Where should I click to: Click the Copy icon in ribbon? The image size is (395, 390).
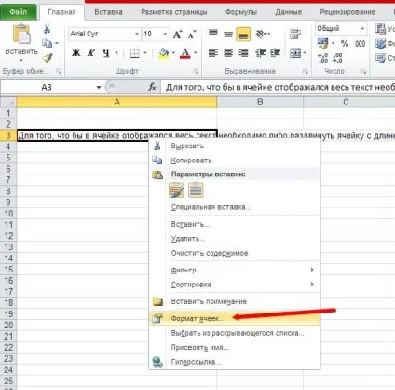[x=47, y=43]
